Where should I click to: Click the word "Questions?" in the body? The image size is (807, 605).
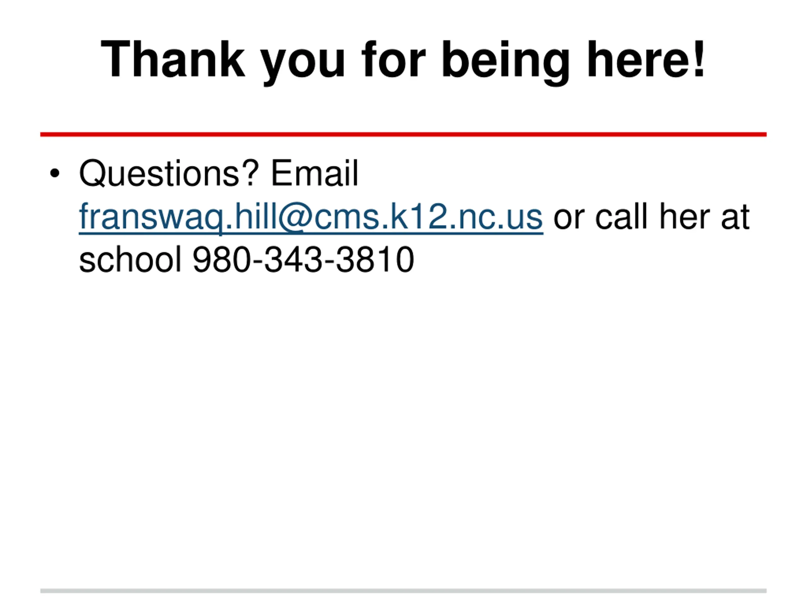click(x=169, y=174)
